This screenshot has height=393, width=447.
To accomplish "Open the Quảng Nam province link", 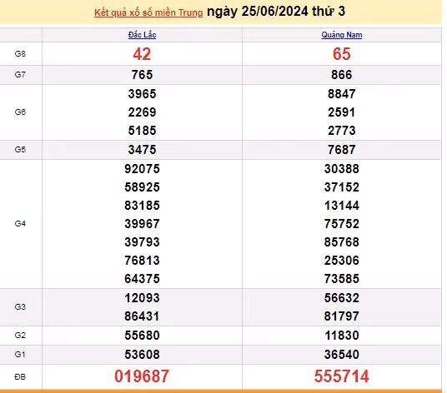I will 342,35.
